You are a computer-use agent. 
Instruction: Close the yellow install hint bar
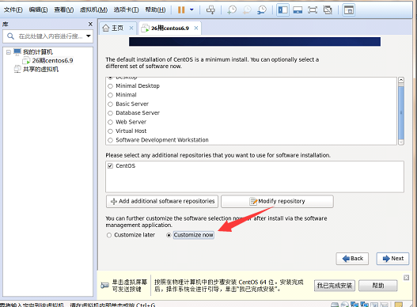(x=407, y=278)
